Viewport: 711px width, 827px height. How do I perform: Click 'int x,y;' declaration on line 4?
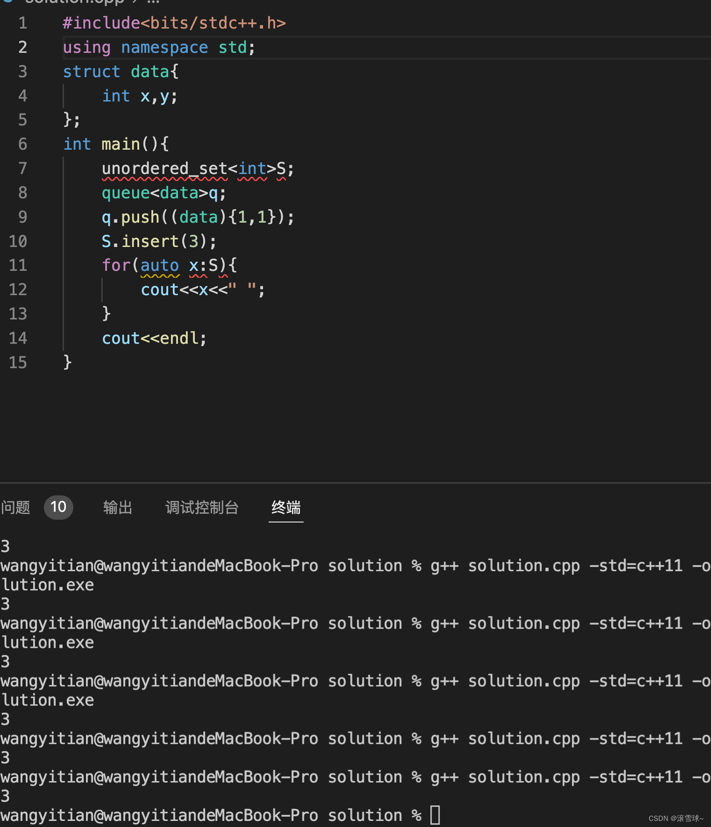coord(140,96)
